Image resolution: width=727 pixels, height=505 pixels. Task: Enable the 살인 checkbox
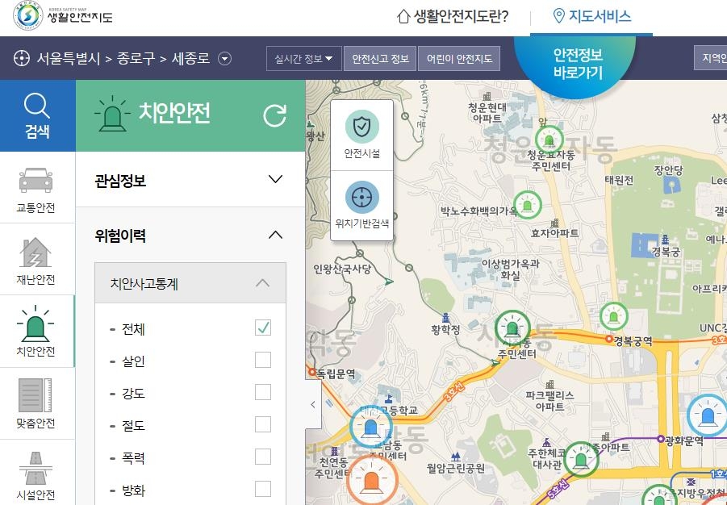click(263, 360)
